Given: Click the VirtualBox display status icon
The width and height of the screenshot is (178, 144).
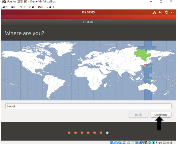Looking at the screenshot, I should [x=137, y=143].
